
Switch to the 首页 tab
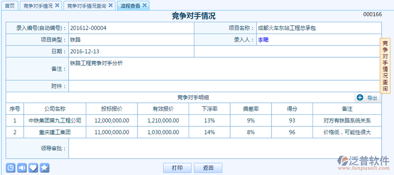coord(9,6)
